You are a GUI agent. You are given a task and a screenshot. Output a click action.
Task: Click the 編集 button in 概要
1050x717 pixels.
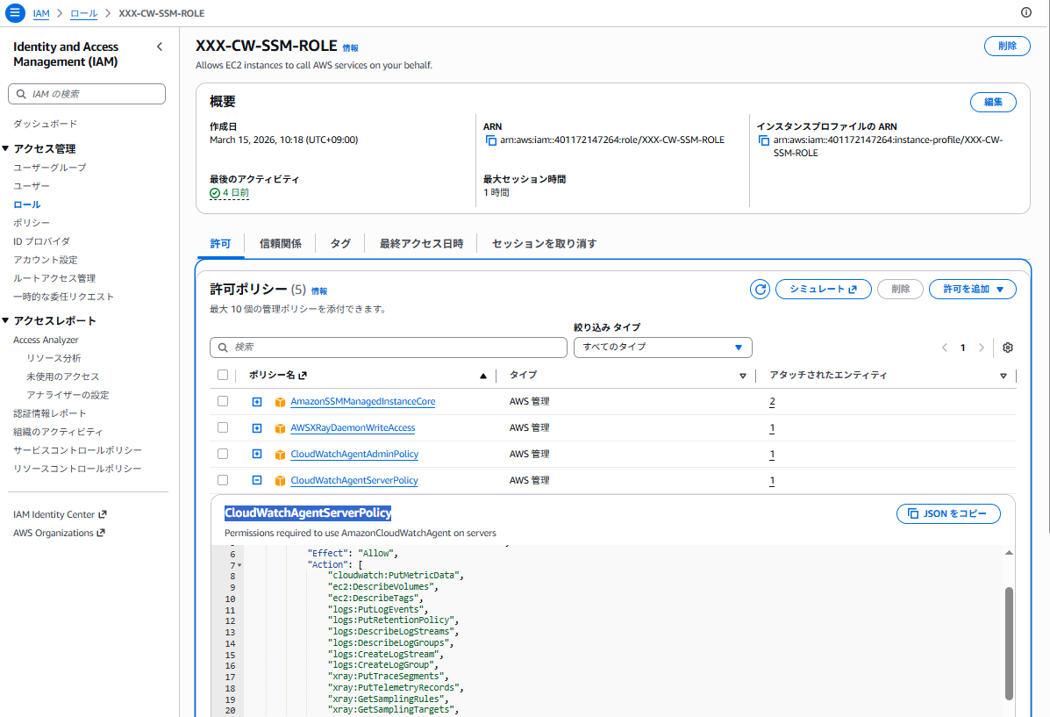pos(993,103)
